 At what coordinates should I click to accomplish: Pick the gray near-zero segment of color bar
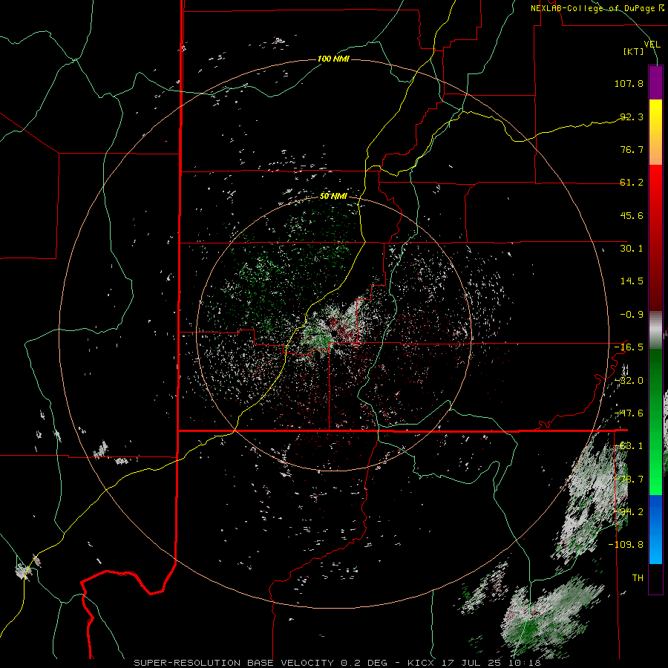pyautogui.click(x=655, y=330)
